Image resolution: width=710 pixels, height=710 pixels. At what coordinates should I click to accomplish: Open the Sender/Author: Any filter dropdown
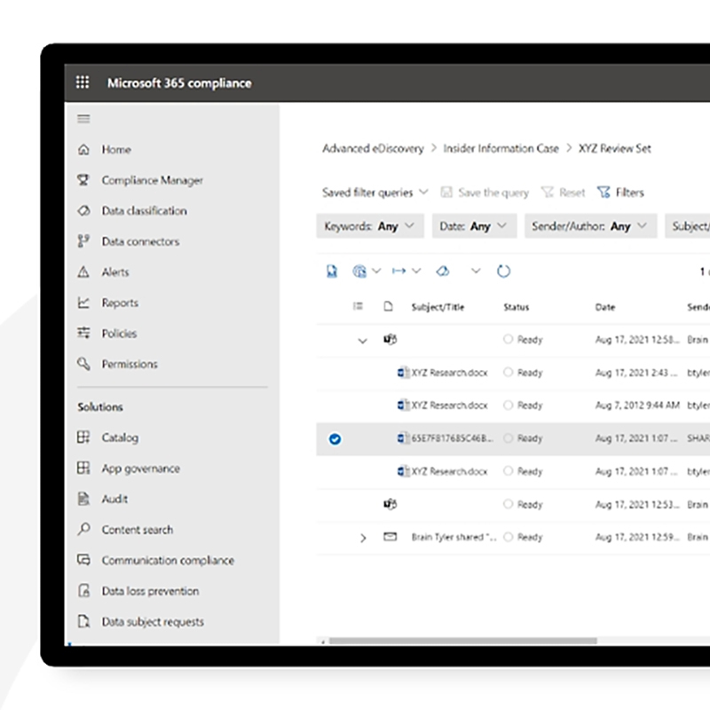click(x=590, y=226)
